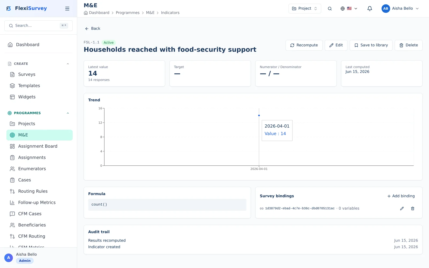Open the header search magnifier icon
The image size is (429, 268).
[330, 9]
